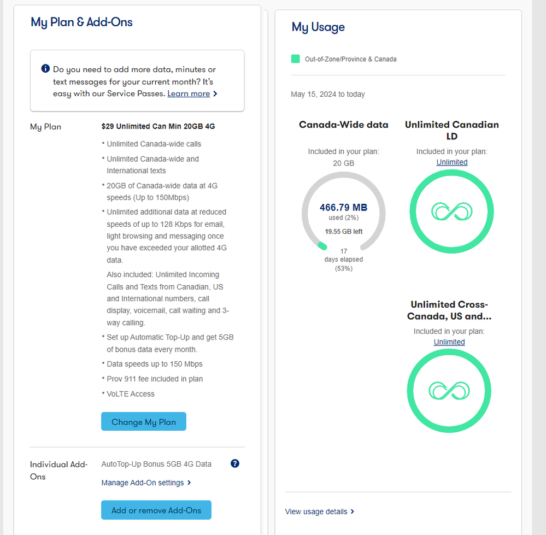Viewport: 546px width, 535px height.
Task: Click the 466.79 MB used figure
Action: coord(343,208)
